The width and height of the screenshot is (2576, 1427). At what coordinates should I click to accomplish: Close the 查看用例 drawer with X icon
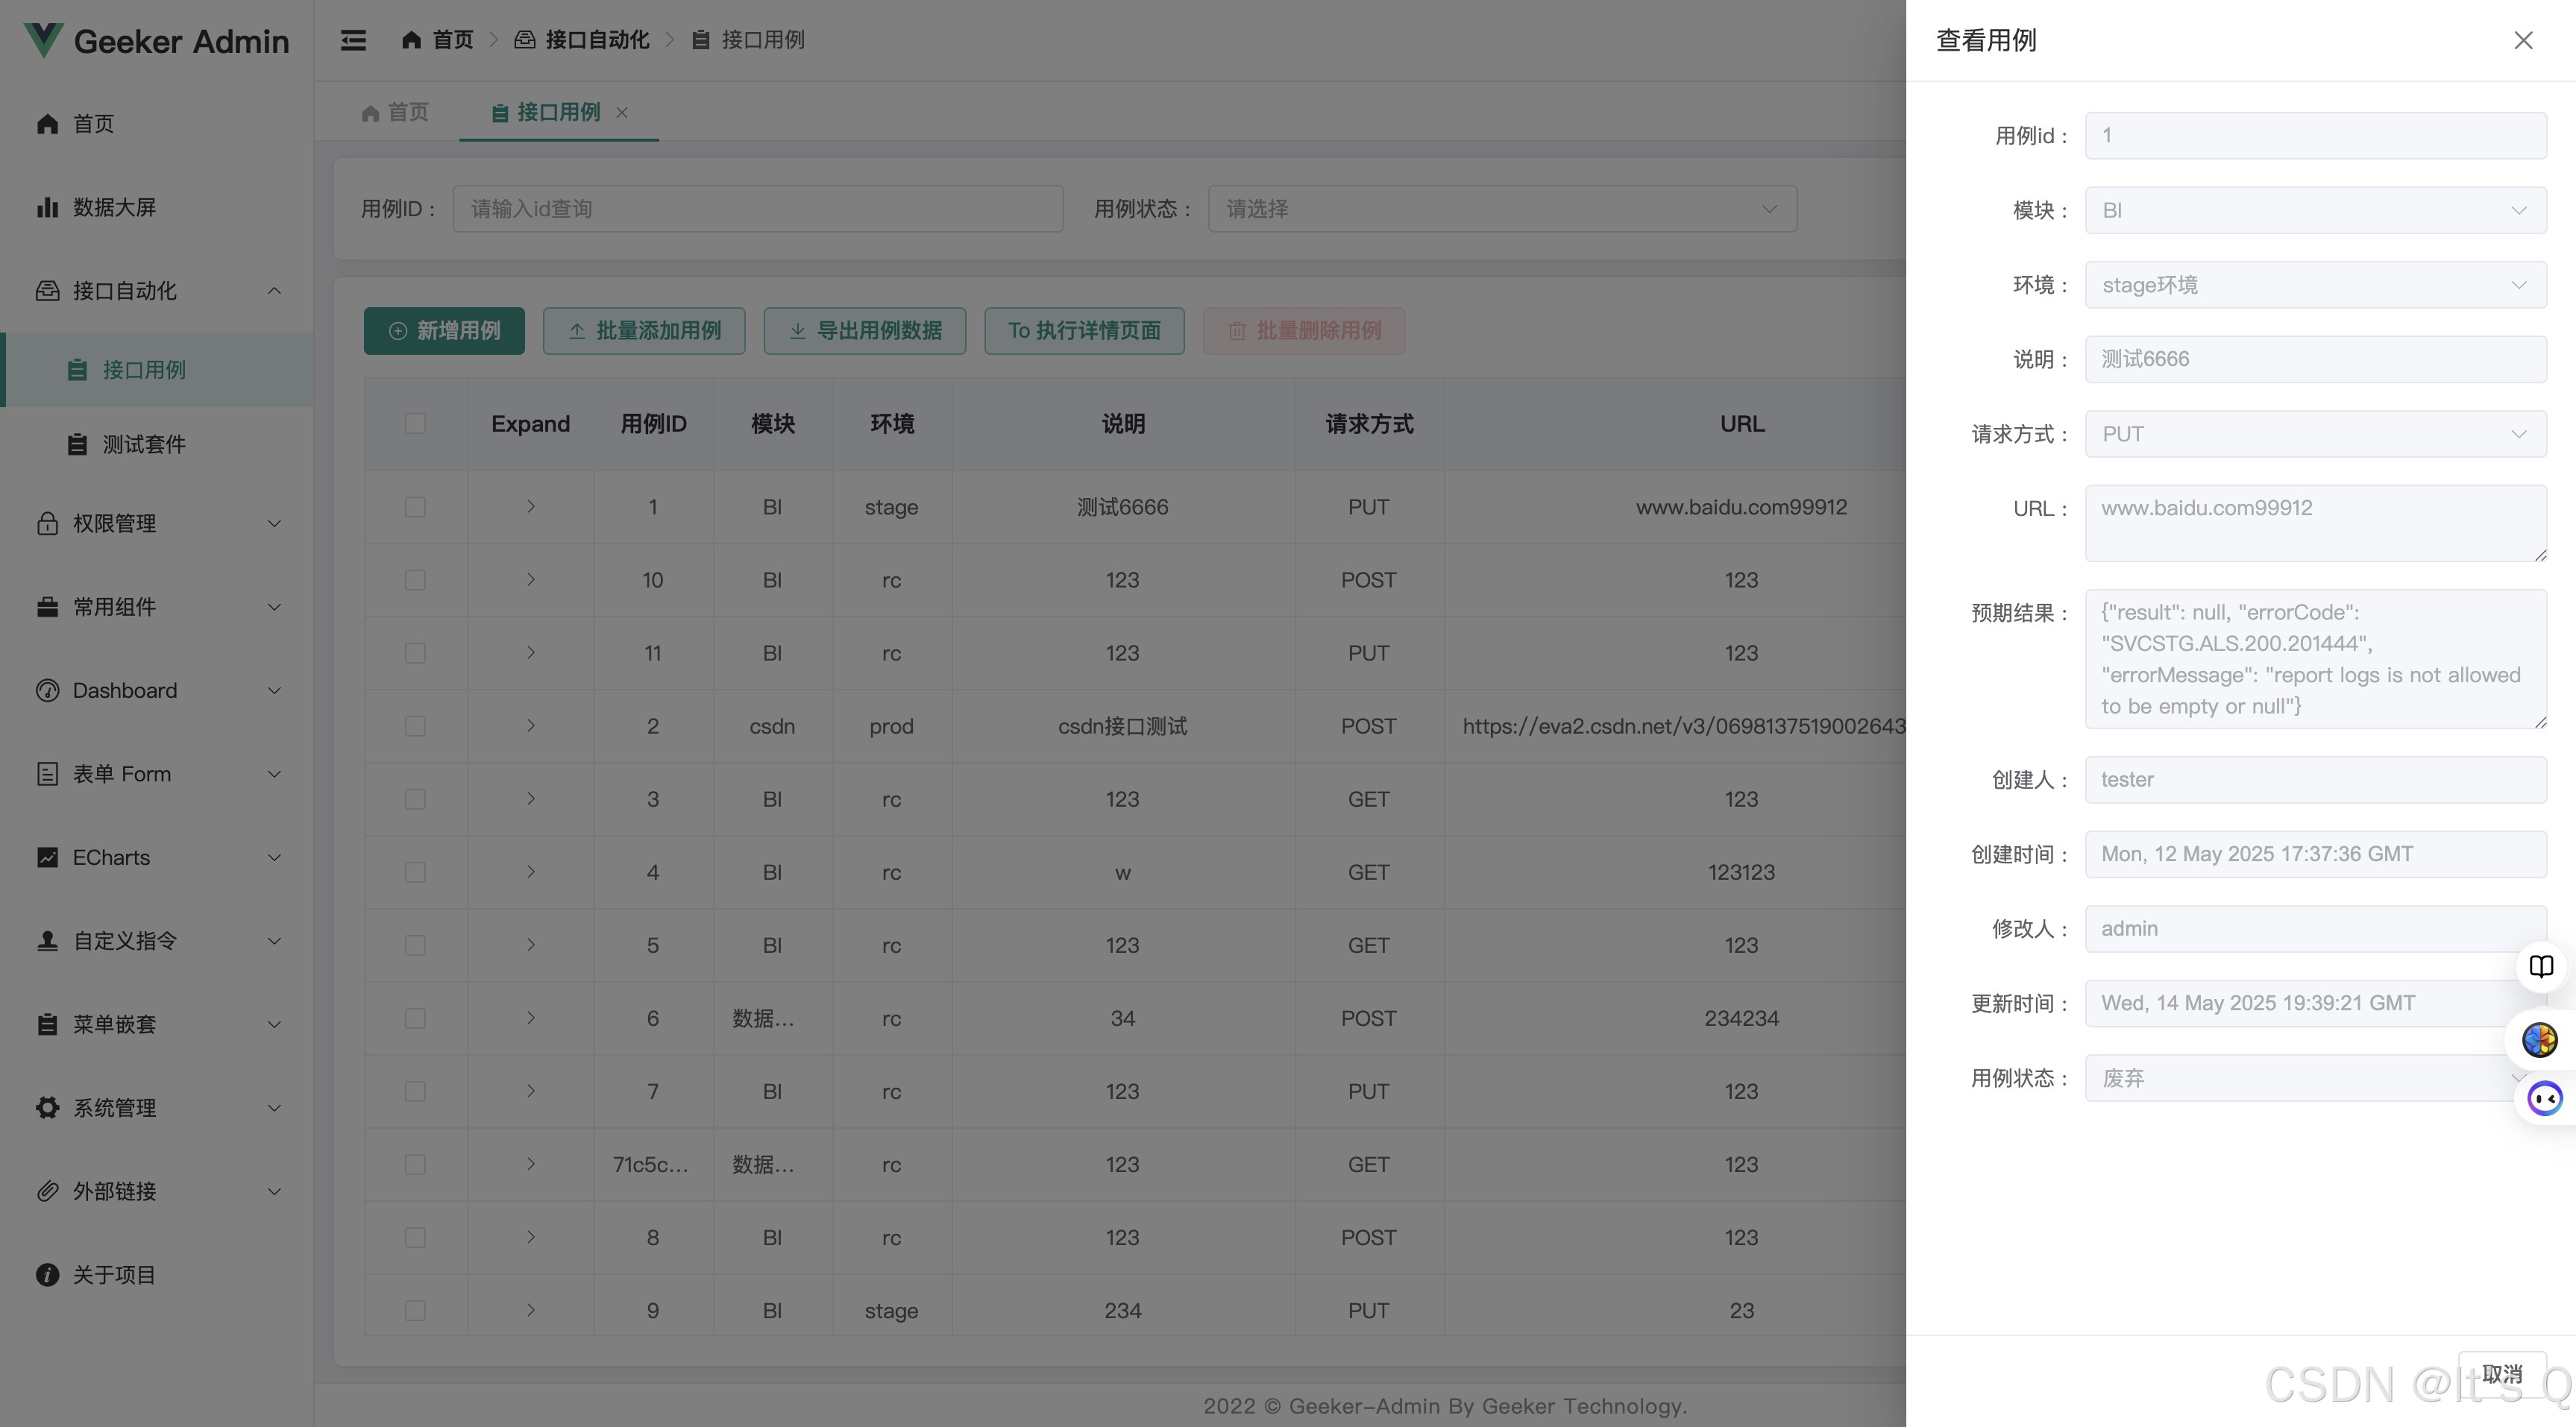point(2523,40)
